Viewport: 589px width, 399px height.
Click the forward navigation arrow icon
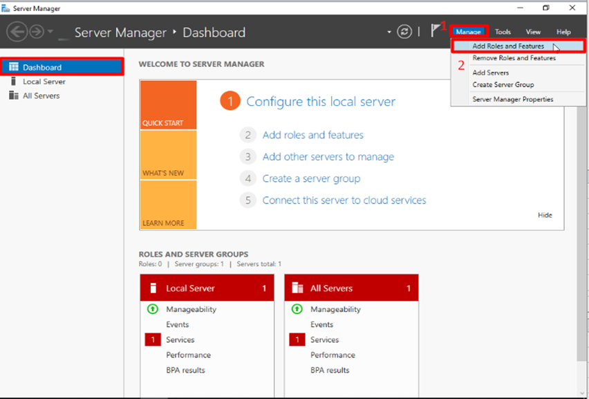tap(36, 32)
